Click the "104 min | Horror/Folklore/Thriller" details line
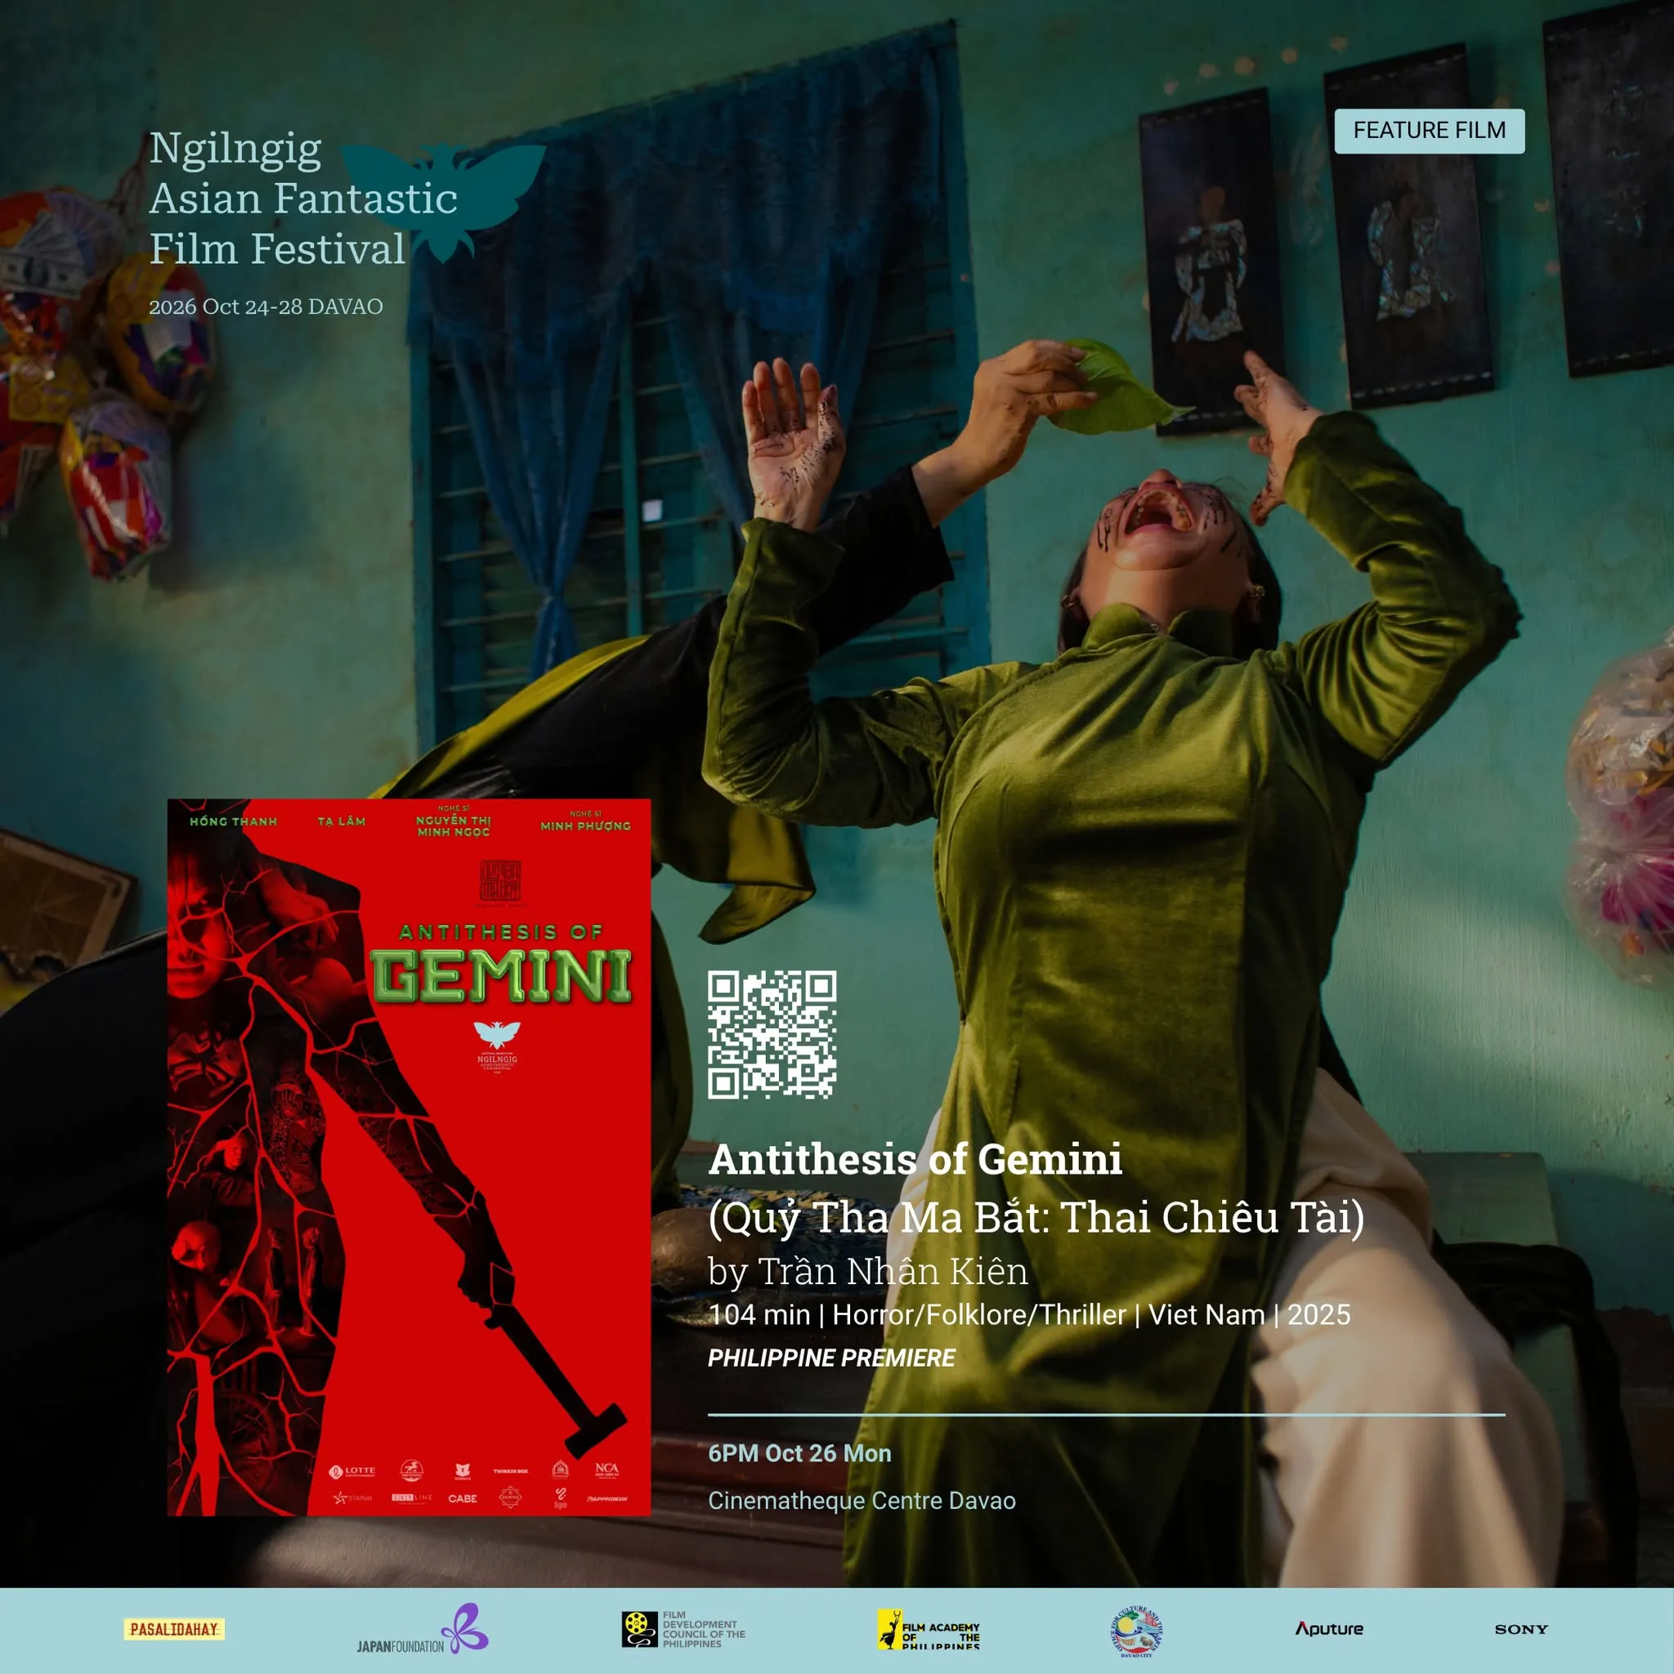The image size is (1674, 1674). pyautogui.click(x=1029, y=1314)
